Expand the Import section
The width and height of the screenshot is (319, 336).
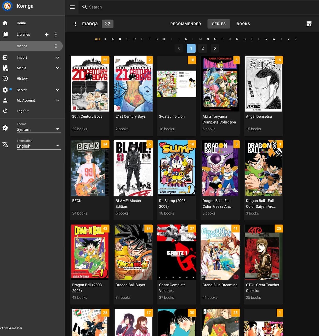pos(58,57)
